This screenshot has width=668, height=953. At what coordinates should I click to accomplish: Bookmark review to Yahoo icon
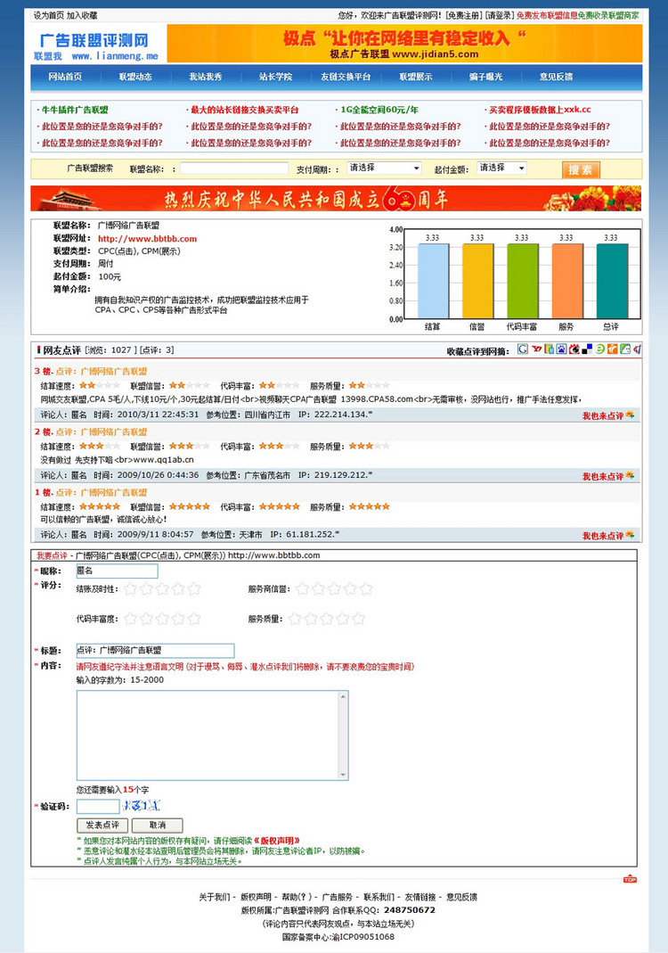click(537, 349)
